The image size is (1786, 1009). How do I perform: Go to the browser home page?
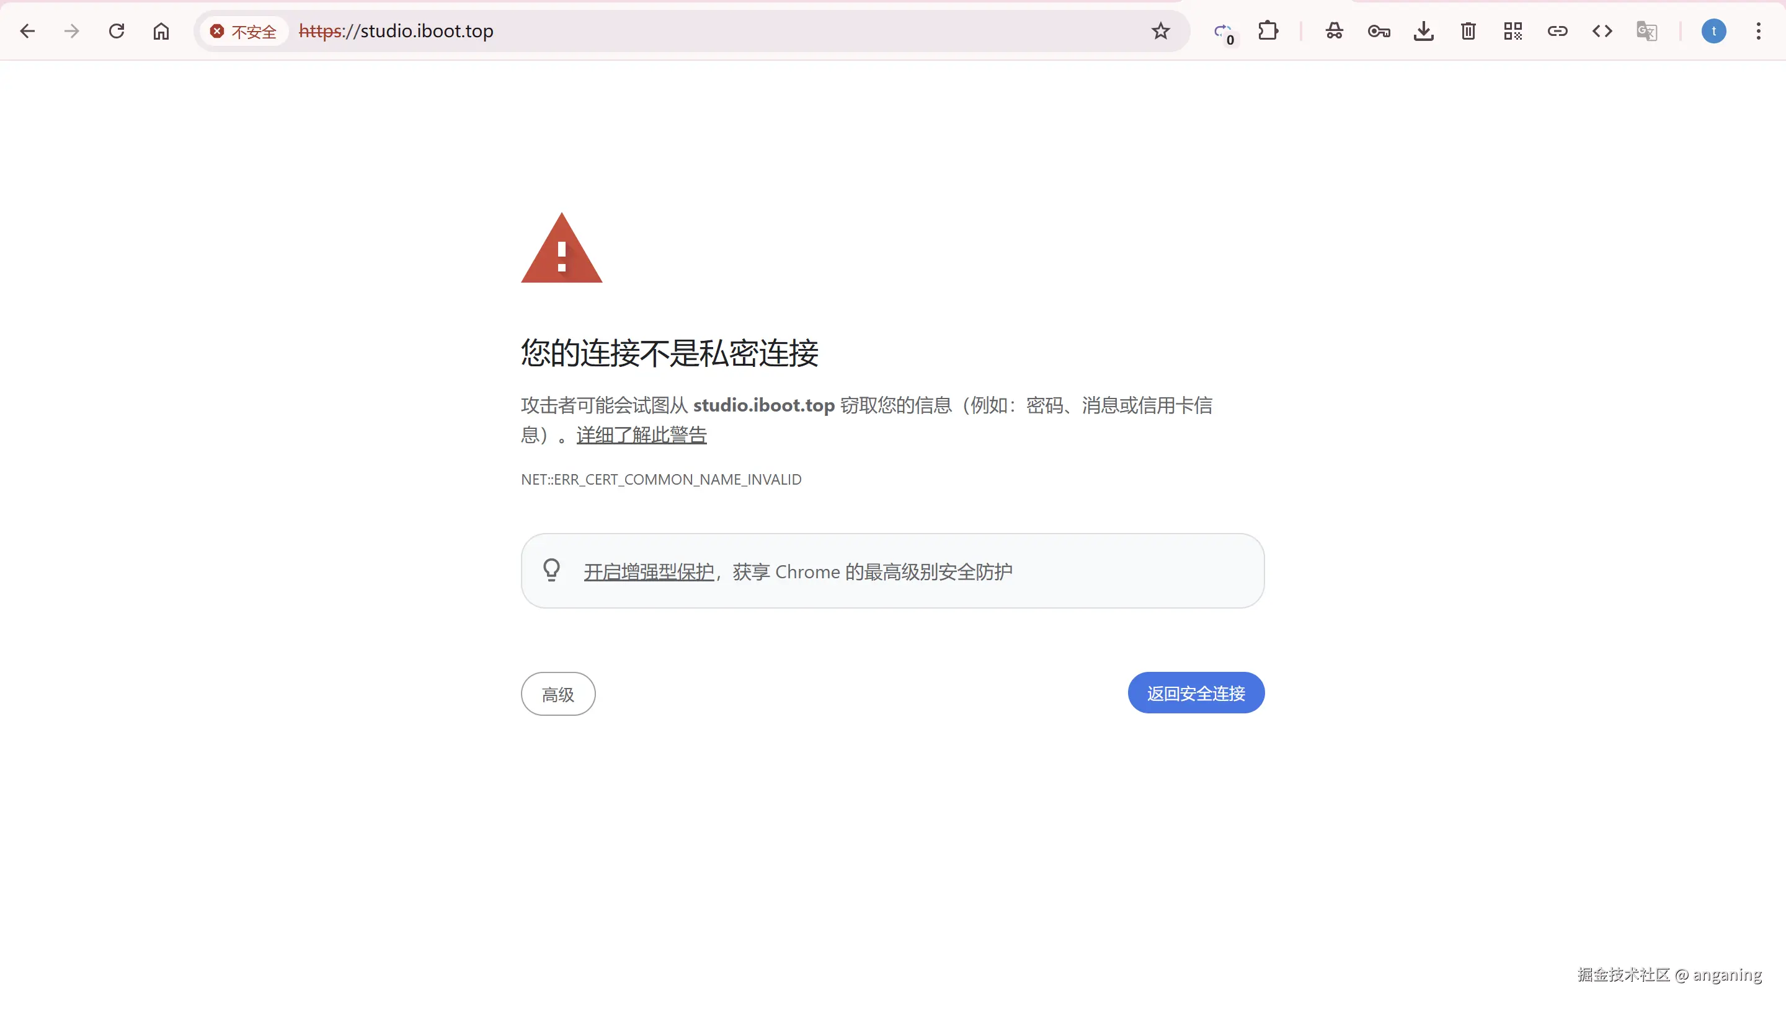point(161,31)
